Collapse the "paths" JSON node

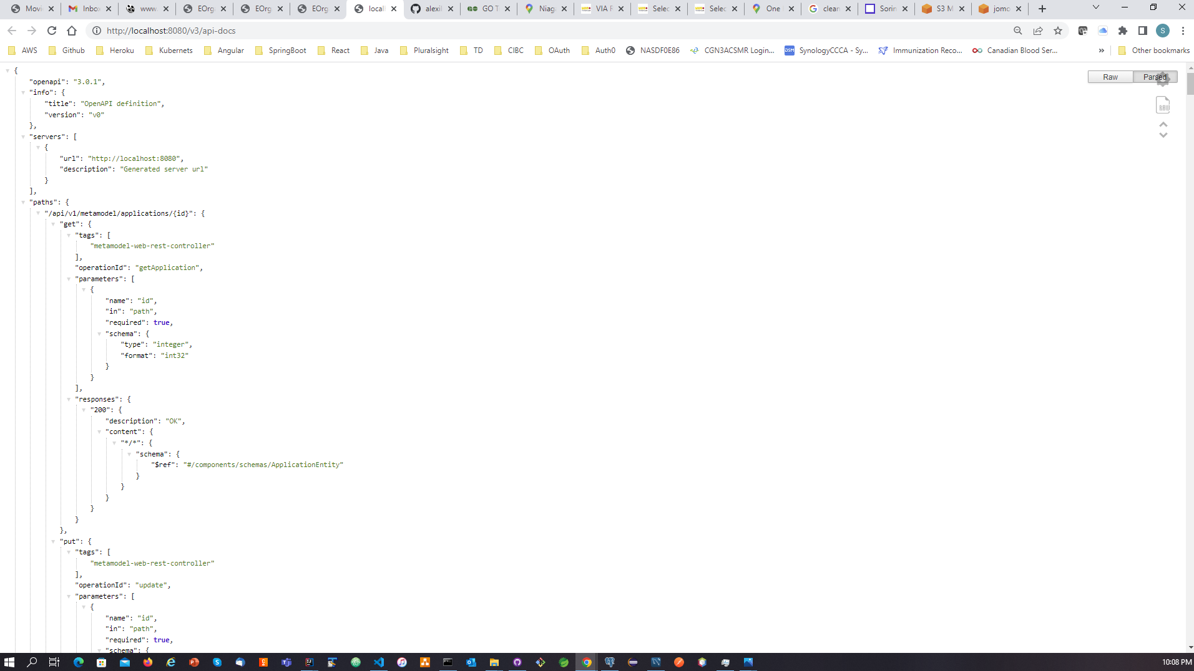[23, 202]
